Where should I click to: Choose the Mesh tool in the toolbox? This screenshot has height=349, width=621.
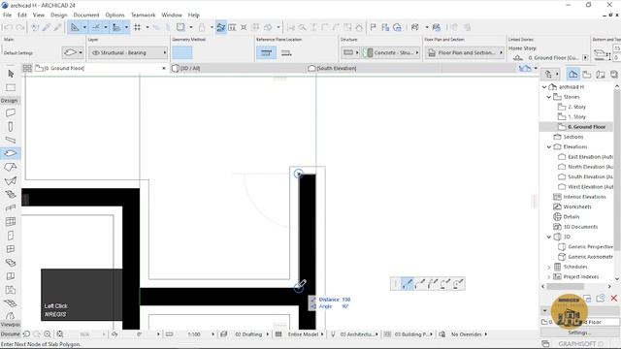tap(11, 303)
